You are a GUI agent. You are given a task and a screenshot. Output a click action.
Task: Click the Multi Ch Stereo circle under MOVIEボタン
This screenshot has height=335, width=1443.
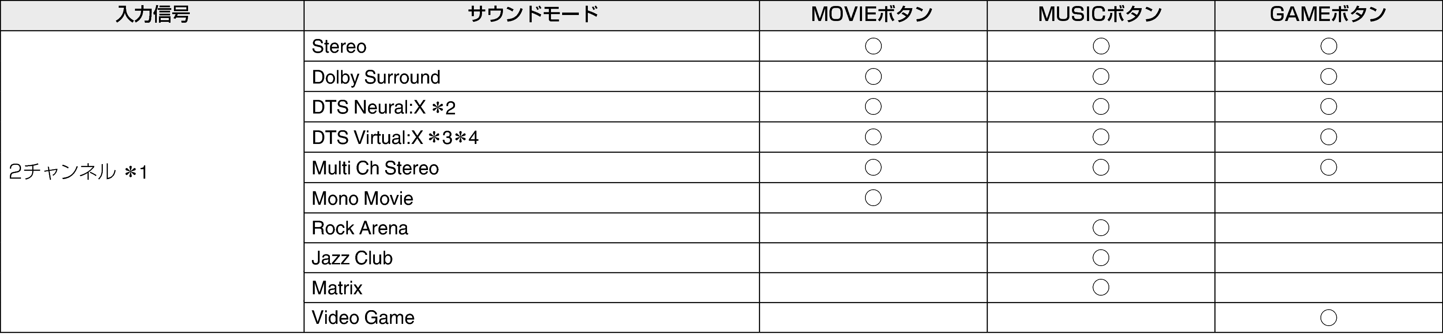click(x=873, y=167)
